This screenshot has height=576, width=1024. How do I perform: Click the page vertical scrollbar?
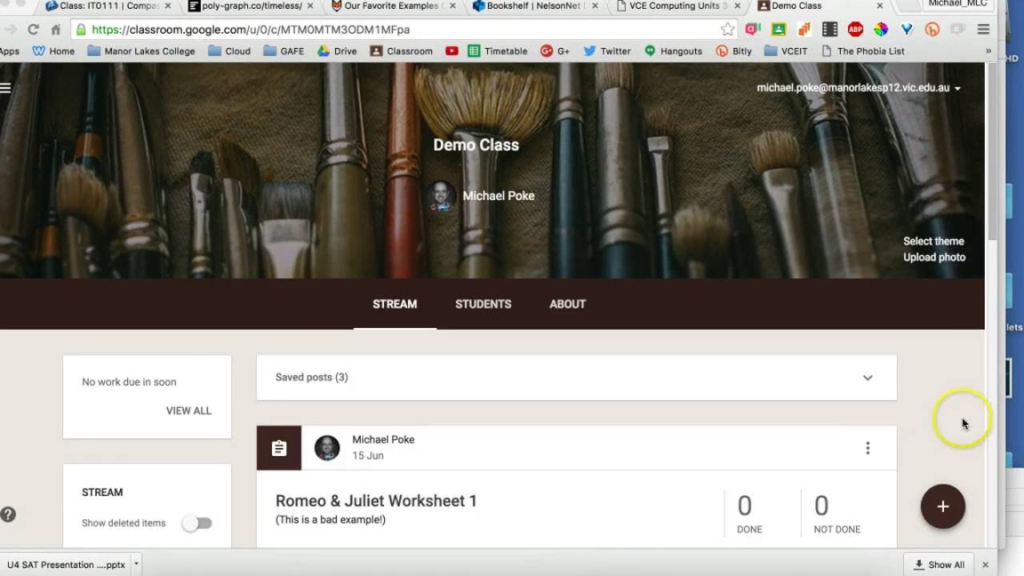[x=992, y=152]
